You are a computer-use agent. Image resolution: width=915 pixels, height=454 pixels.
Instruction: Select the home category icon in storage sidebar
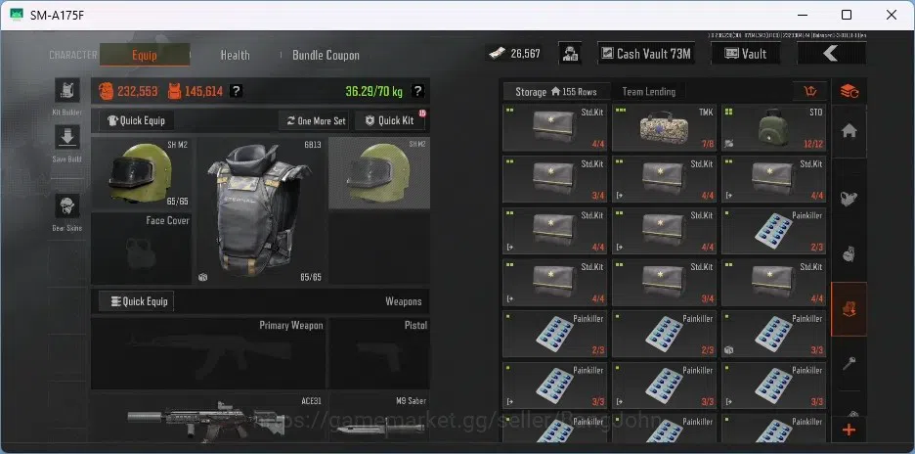[x=850, y=131]
